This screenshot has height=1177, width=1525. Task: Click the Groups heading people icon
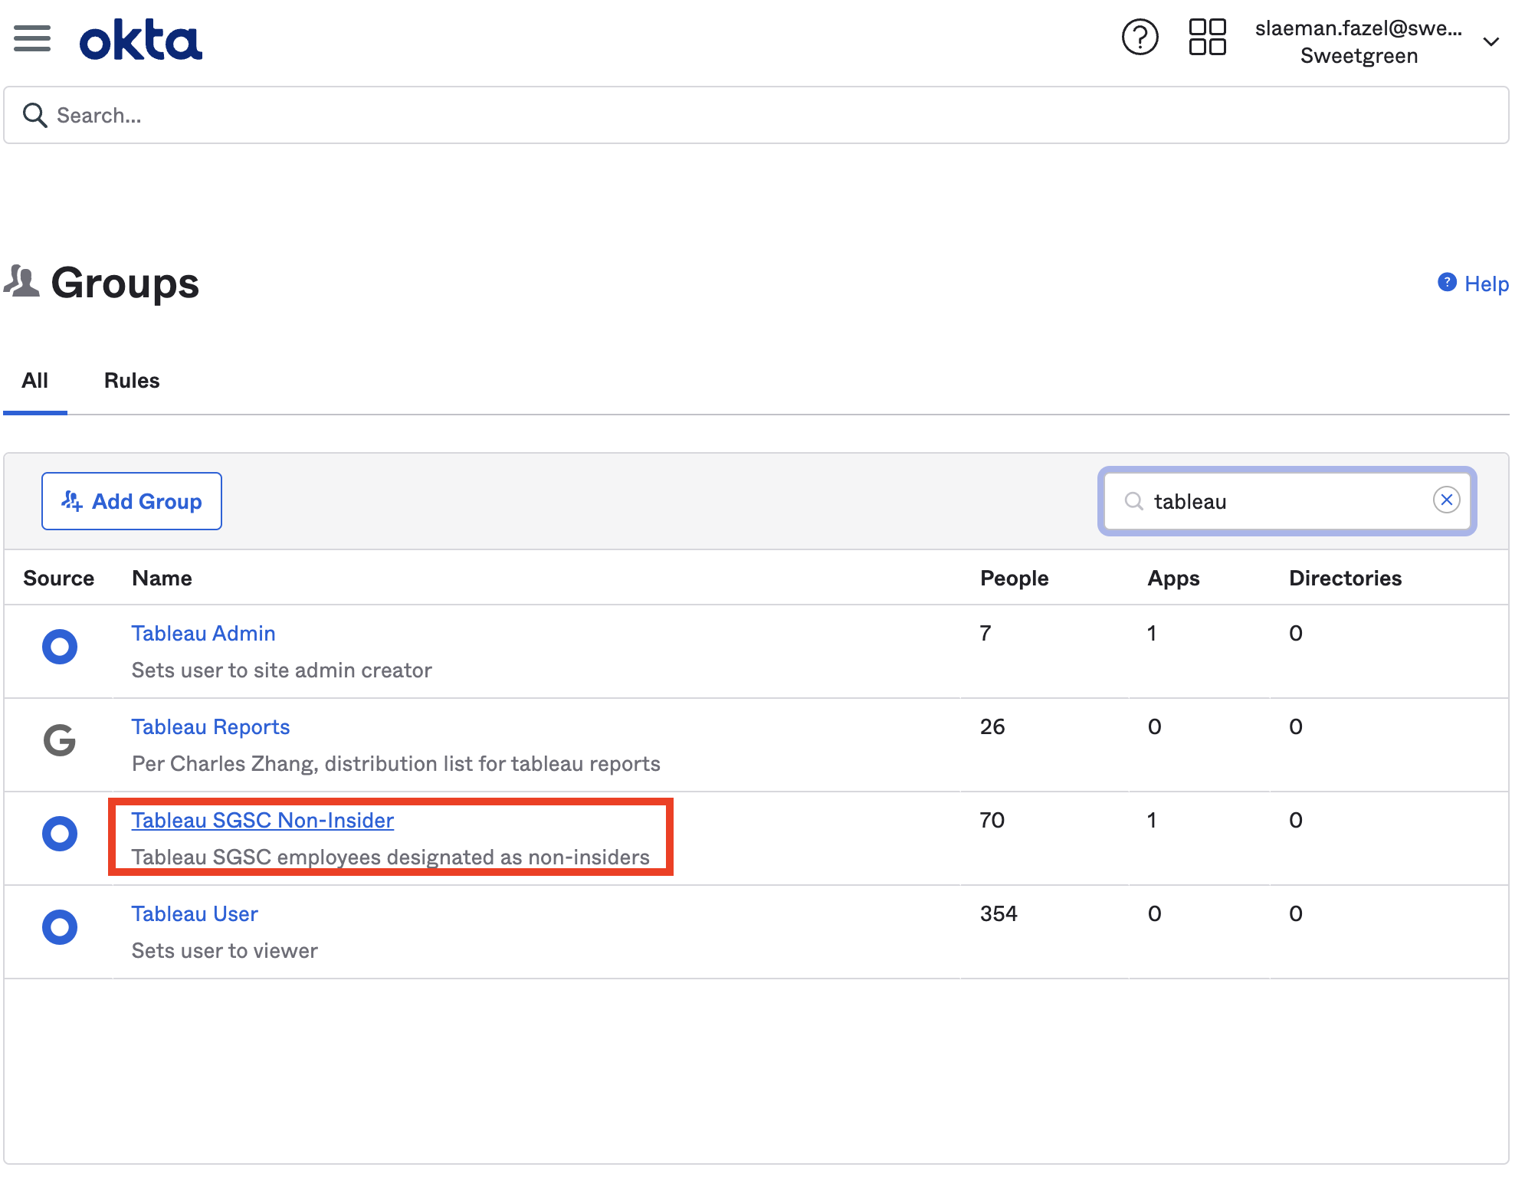point(21,281)
